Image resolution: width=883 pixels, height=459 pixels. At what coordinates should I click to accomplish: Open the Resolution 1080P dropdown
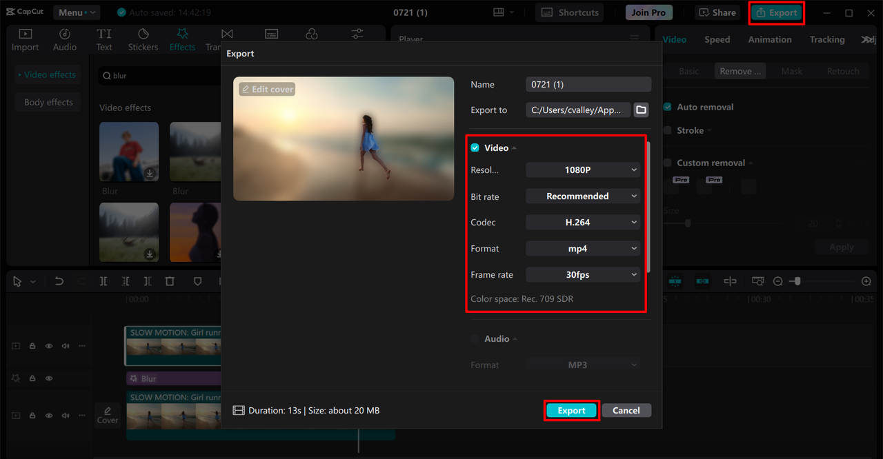584,170
